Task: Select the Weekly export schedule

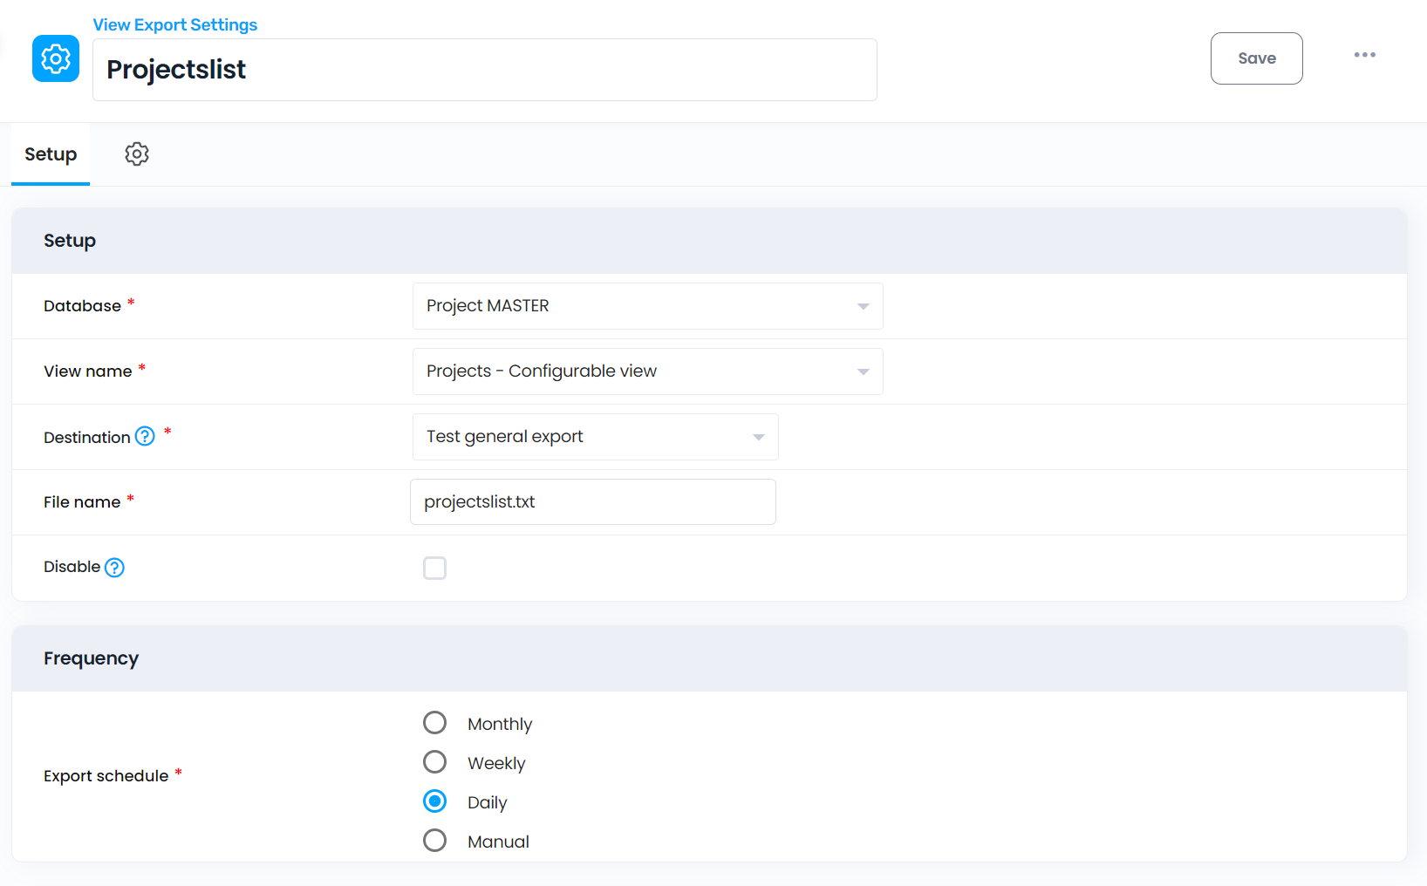Action: 434,762
